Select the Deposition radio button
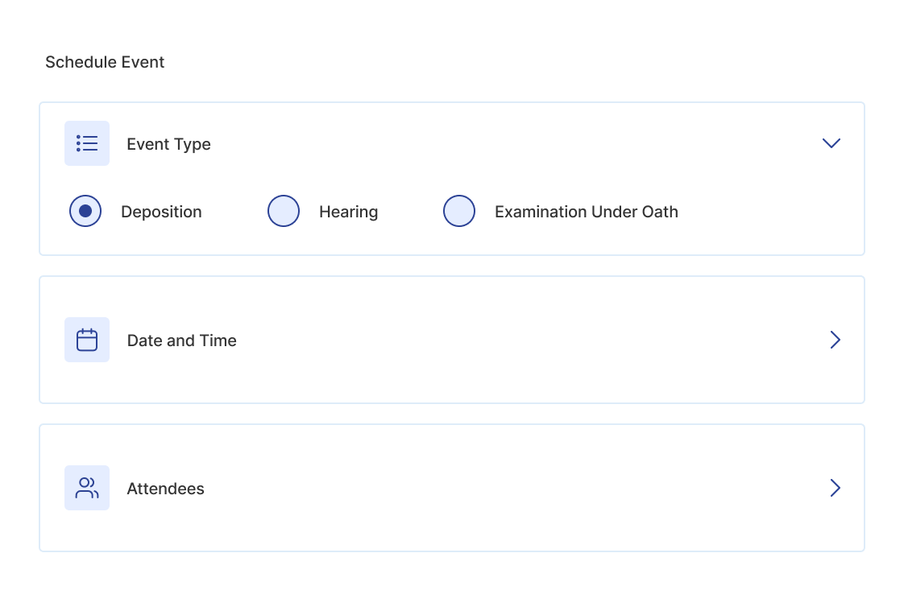Viewport: 904px width, 615px height. pyautogui.click(x=85, y=212)
